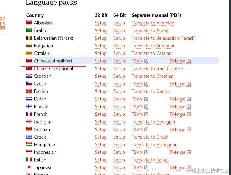Image resolution: width=231 pixels, height=175 pixels.
Task: Click the Country column header
Action: [x=35, y=15]
